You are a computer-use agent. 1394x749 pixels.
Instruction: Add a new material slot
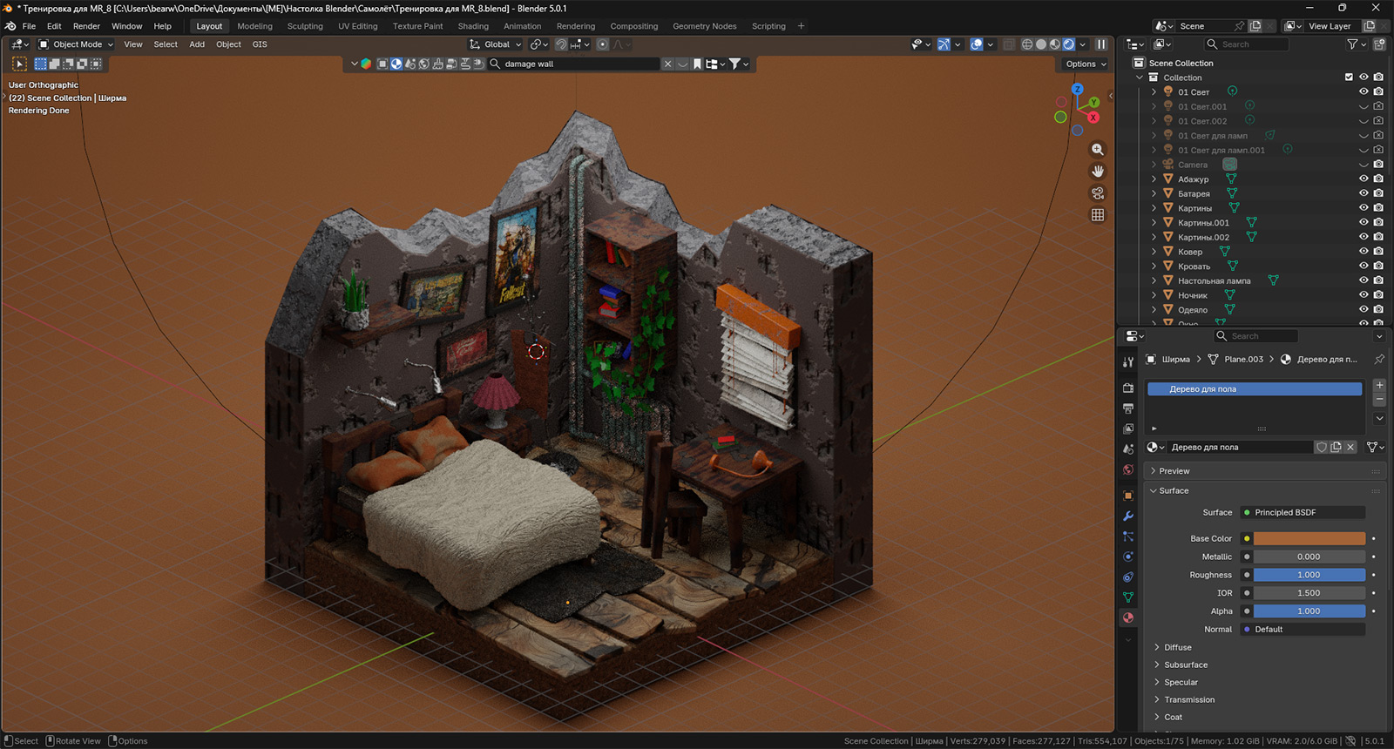click(1379, 385)
